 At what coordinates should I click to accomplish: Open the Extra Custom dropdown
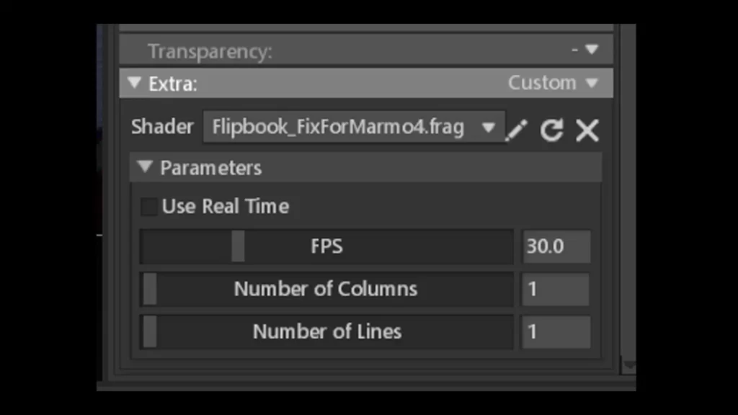click(553, 83)
